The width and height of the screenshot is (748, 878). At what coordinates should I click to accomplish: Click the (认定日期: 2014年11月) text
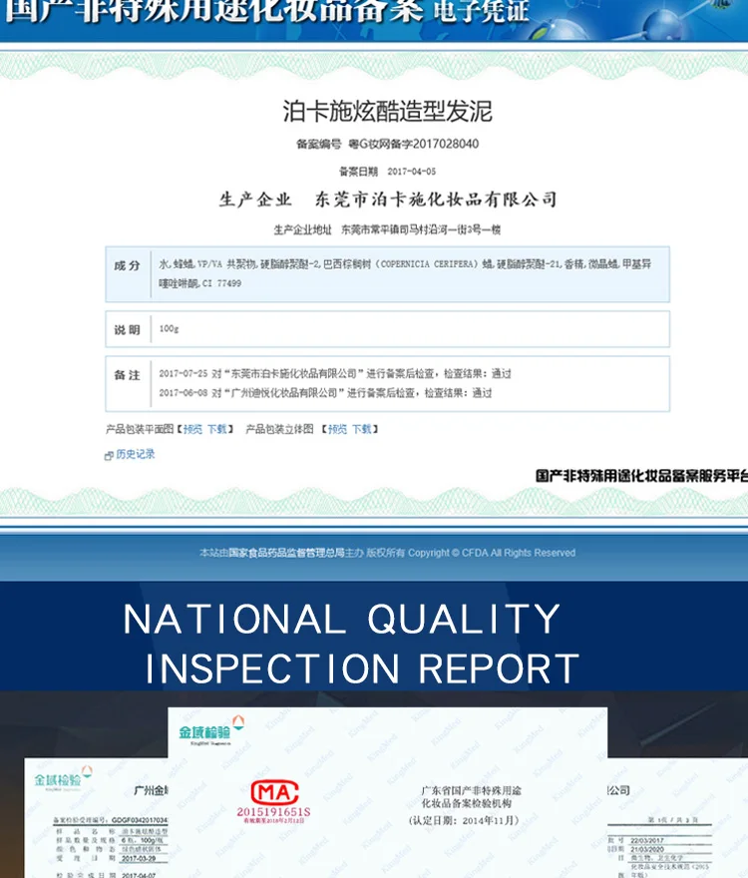(464, 820)
